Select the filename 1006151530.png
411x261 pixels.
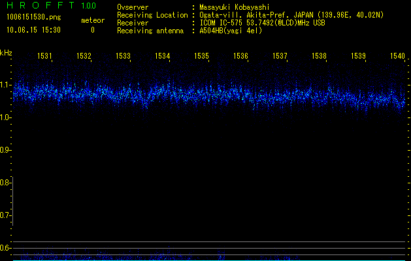point(33,17)
